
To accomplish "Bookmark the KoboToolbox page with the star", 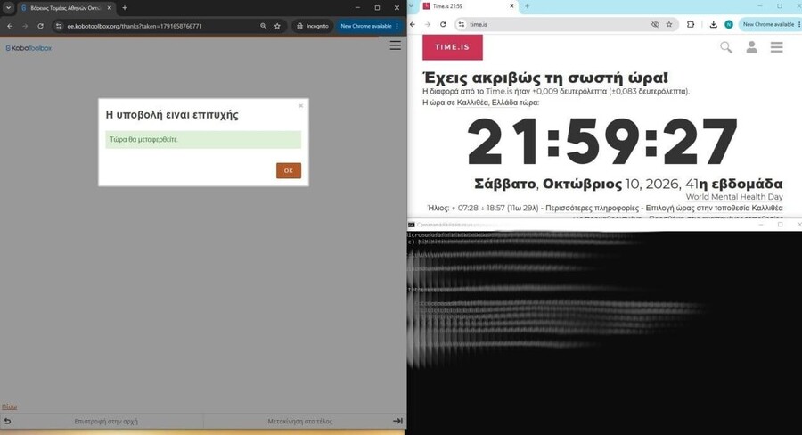I will [277, 26].
